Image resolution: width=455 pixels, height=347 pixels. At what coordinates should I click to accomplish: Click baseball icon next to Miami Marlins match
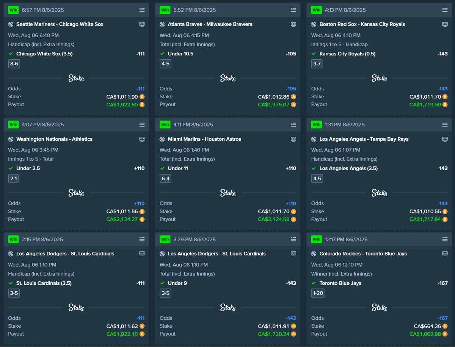tap(162, 139)
